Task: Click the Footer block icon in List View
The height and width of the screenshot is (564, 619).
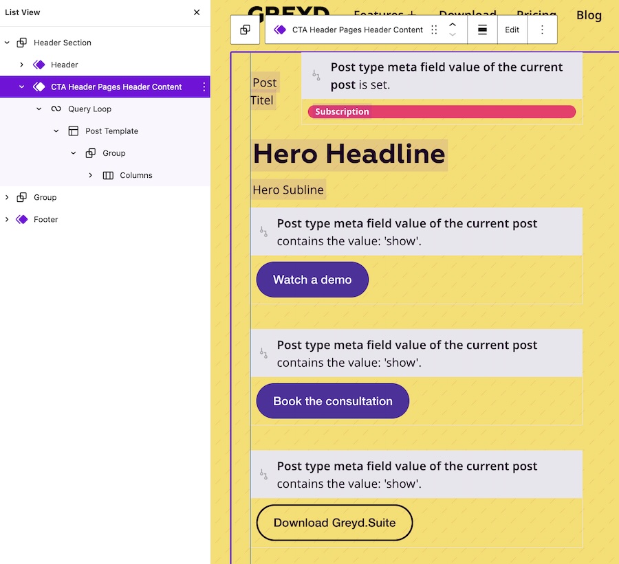Action: click(x=23, y=219)
